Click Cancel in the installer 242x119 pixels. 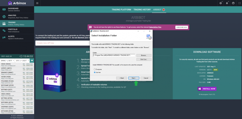point(146,78)
